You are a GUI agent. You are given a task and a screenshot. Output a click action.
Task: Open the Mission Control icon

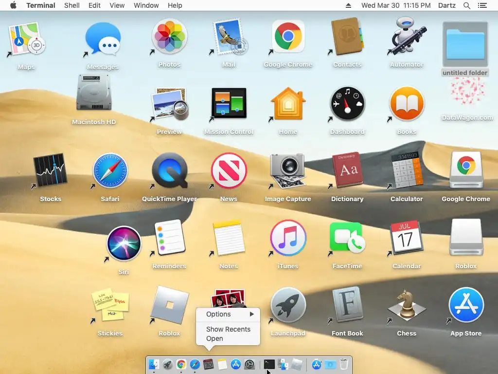tap(229, 104)
